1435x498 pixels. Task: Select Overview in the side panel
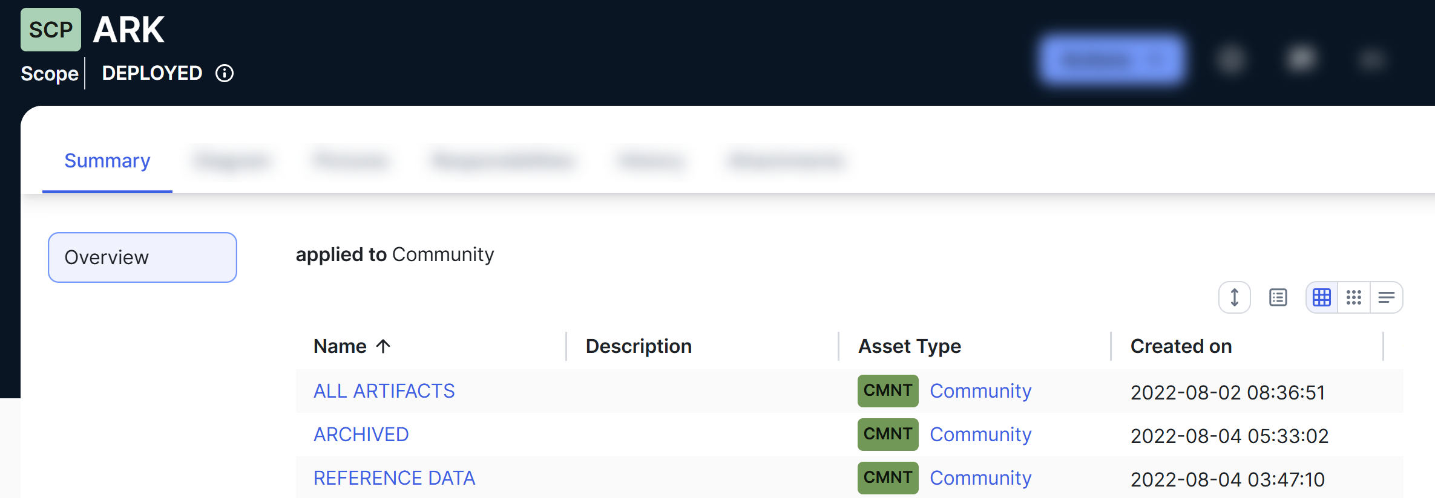pyautogui.click(x=142, y=257)
